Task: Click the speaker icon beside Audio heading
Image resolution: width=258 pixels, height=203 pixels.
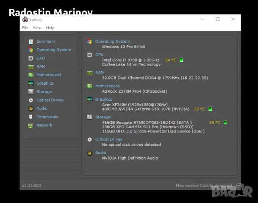Action: tap(90, 153)
